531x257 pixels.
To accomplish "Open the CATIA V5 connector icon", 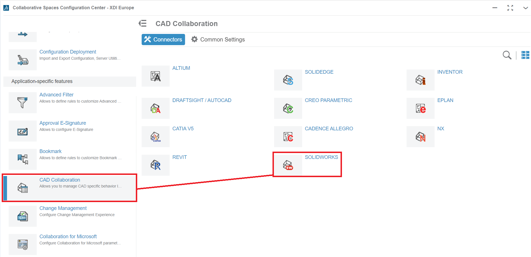I will pos(155,137).
